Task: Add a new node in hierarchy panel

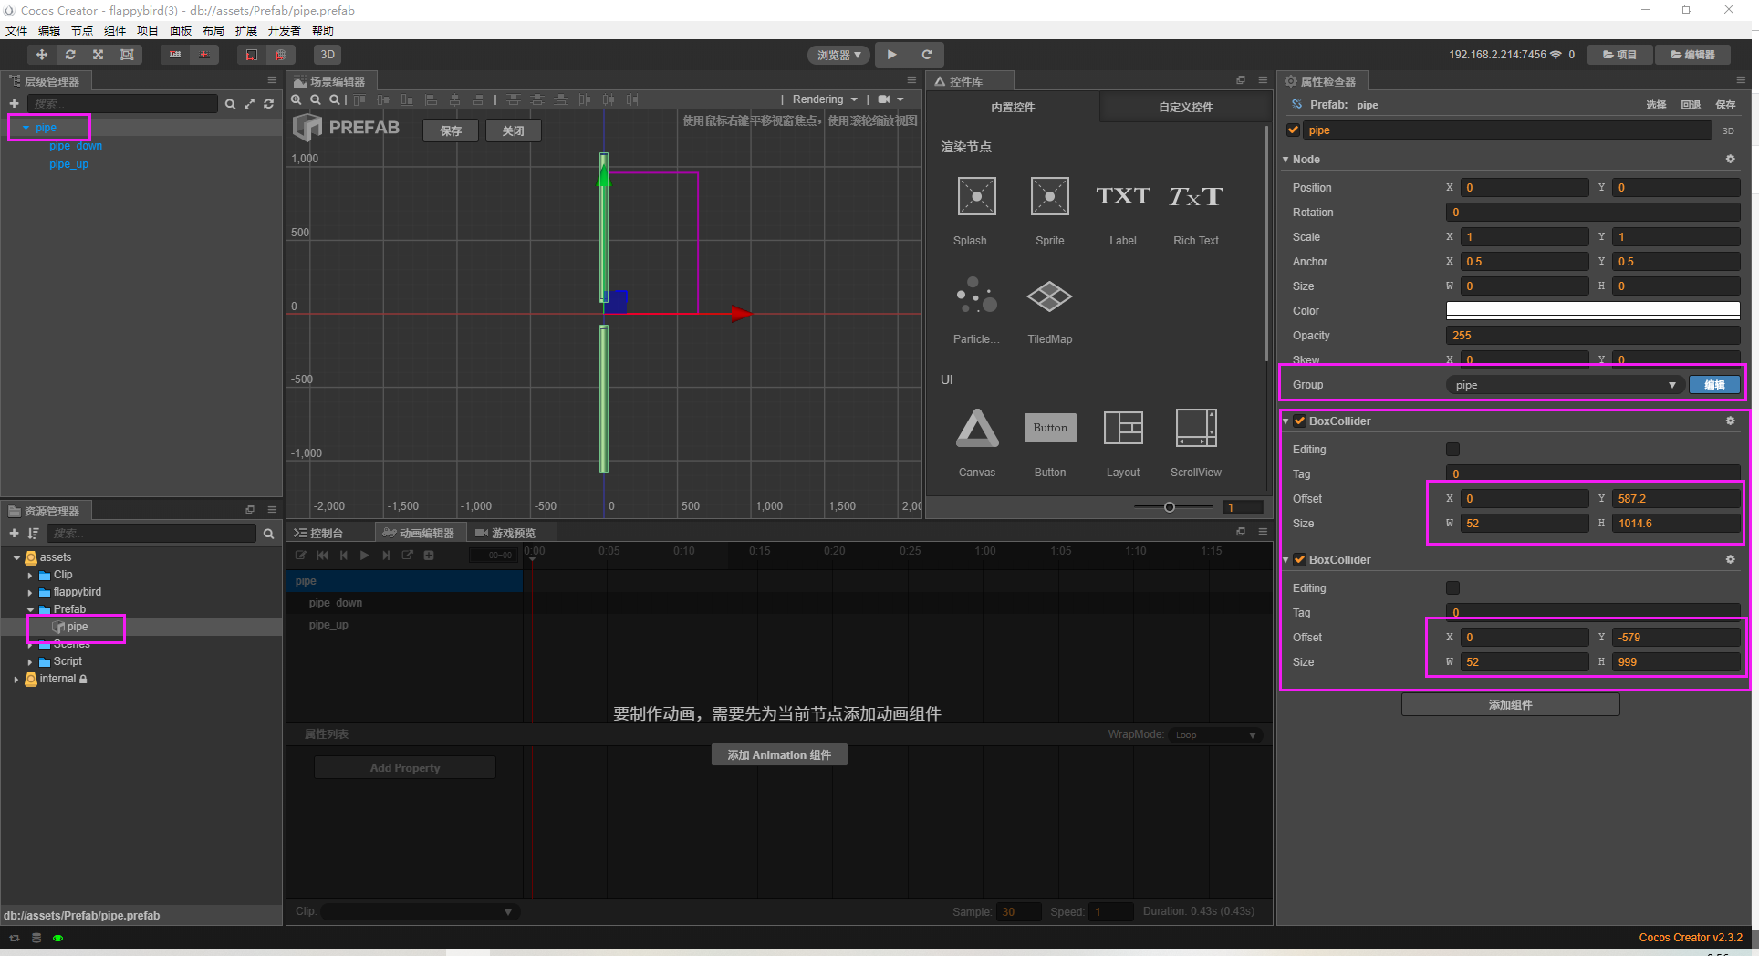Action: [14, 104]
